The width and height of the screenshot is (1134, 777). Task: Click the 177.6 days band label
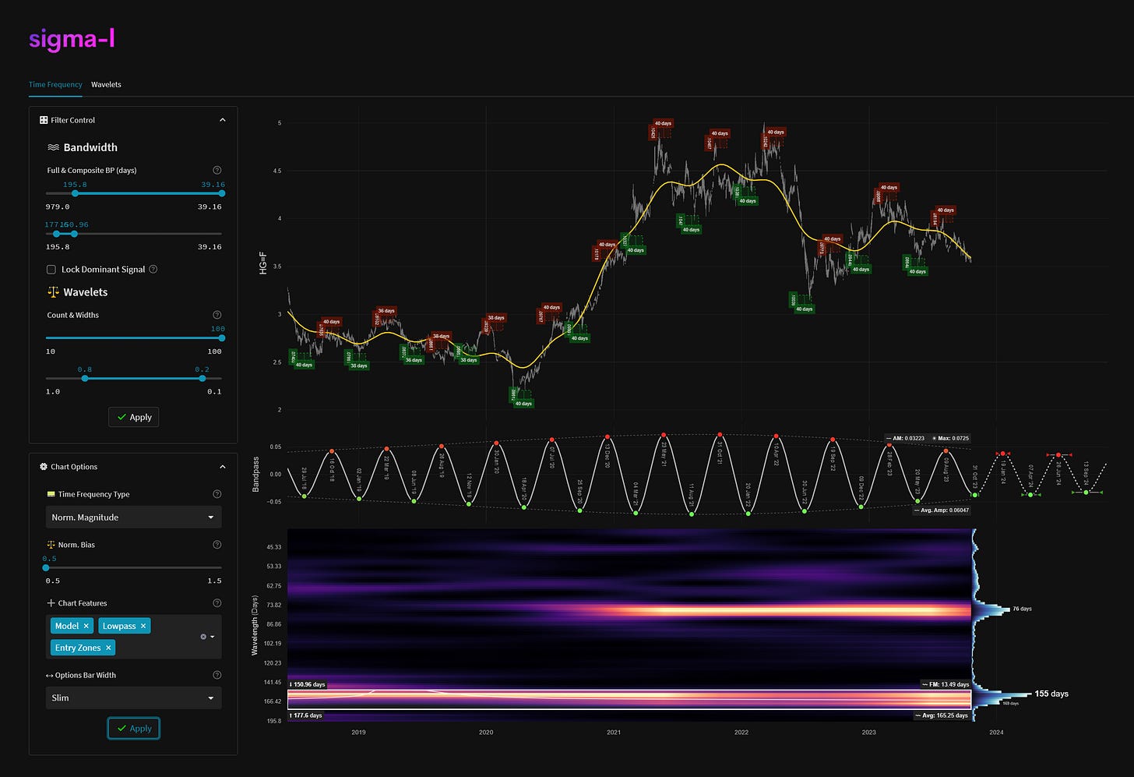pyautogui.click(x=305, y=715)
